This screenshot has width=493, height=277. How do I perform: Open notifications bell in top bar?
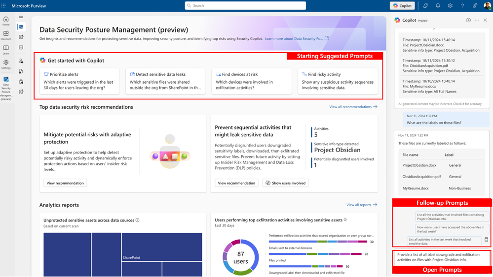438,5
